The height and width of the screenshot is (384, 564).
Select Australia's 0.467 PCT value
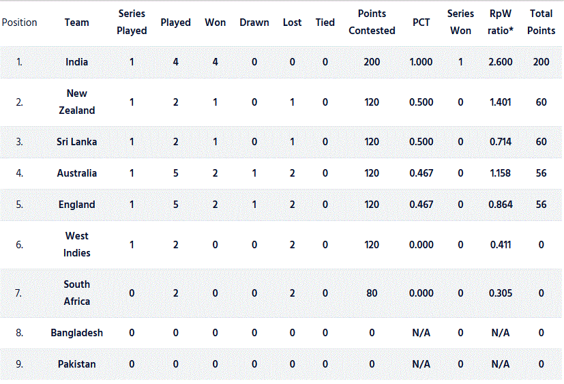(421, 173)
